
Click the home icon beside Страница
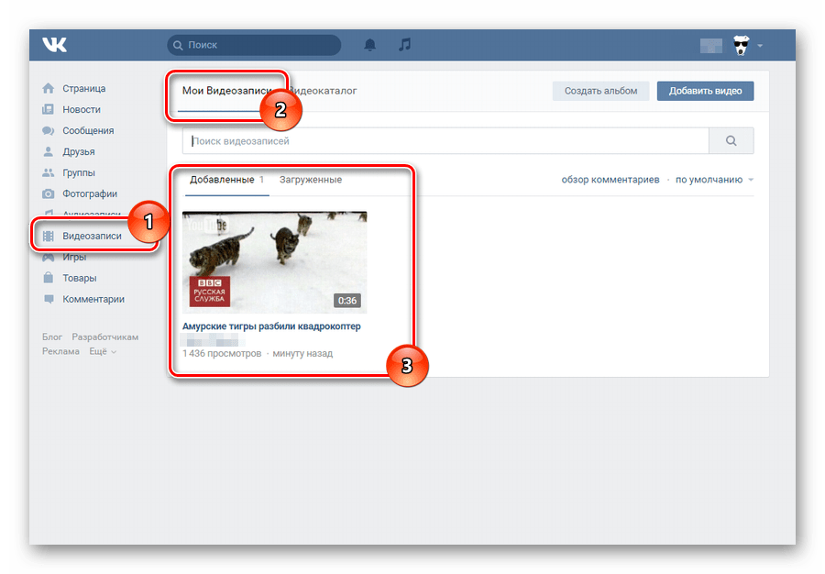pyautogui.click(x=48, y=88)
